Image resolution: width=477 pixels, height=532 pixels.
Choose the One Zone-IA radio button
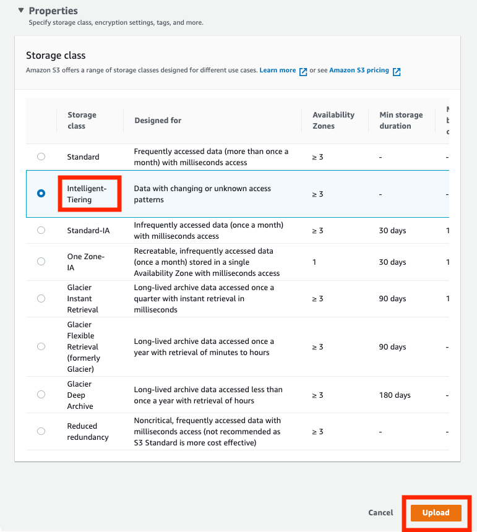[x=41, y=262]
